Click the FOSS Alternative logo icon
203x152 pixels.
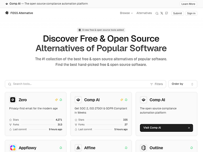pyautogui.click(x=7, y=13)
